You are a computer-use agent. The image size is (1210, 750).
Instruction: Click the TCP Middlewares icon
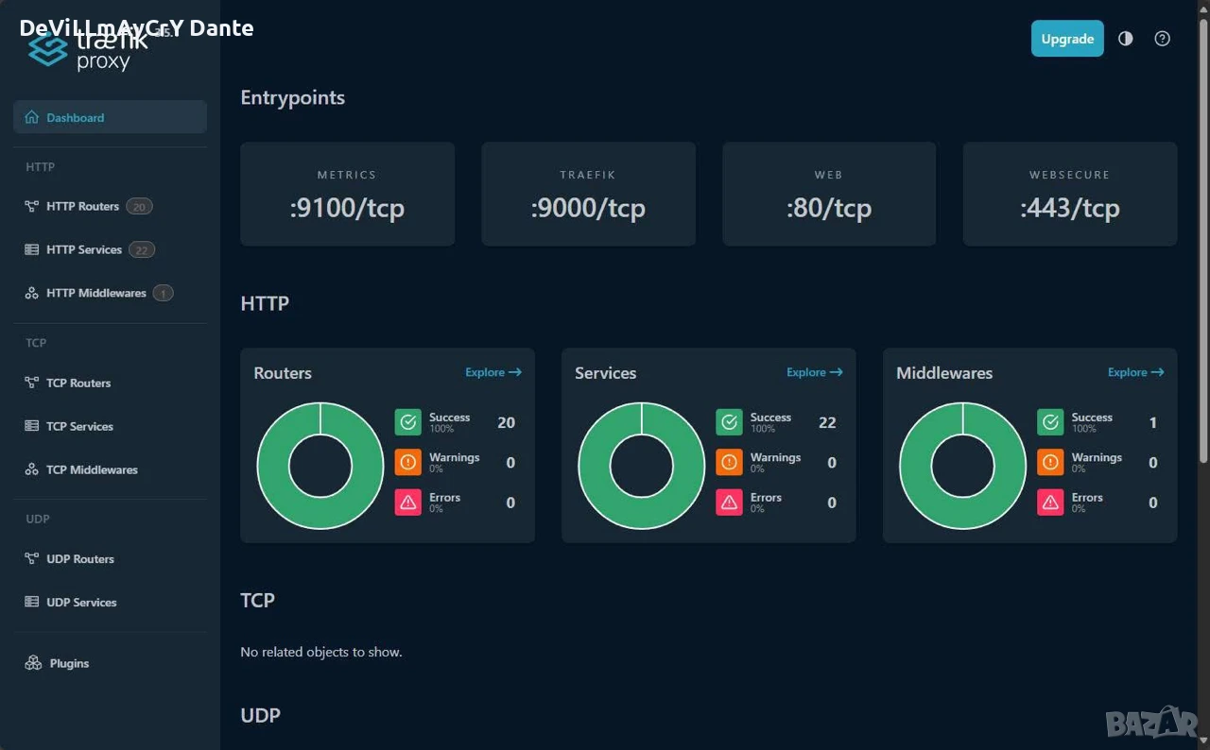tap(32, 469)
